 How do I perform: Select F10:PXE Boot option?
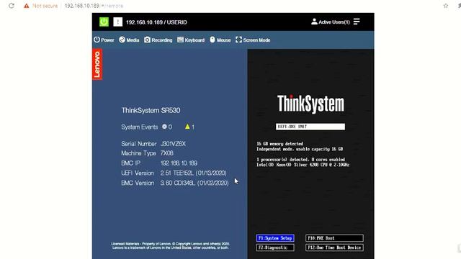pyautogui.click(x=334, y=238)
